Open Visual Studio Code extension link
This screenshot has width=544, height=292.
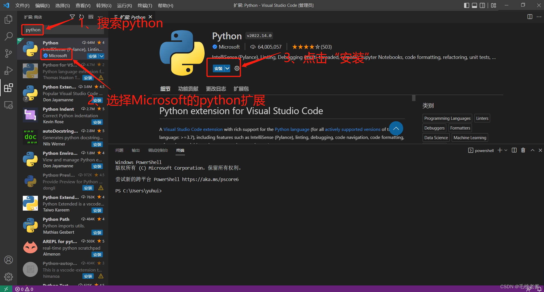[193, 129]
